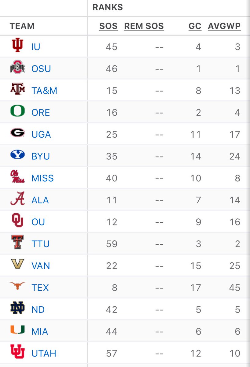The image size is (250, 367).
Task: Sort table by REM SOS column header
Action: click(x=144, y=26)
